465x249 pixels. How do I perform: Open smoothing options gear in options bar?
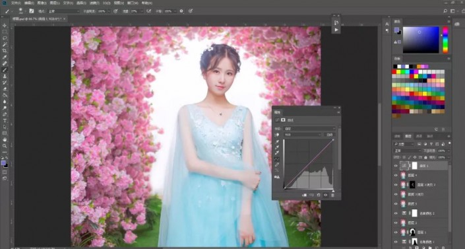pyautogui.click(x=181, y=11)
